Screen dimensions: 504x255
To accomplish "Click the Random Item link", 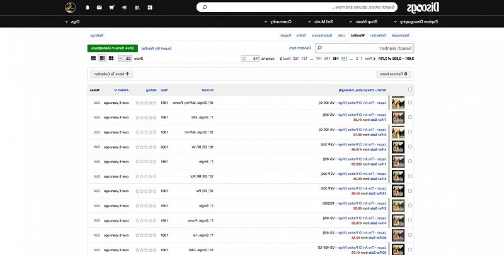I will click(x=300, y=48).
